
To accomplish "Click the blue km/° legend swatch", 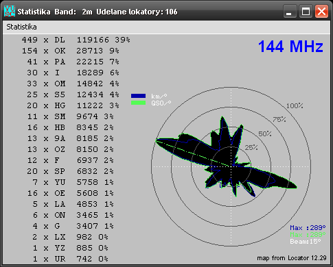I will [x=138, y=96].
